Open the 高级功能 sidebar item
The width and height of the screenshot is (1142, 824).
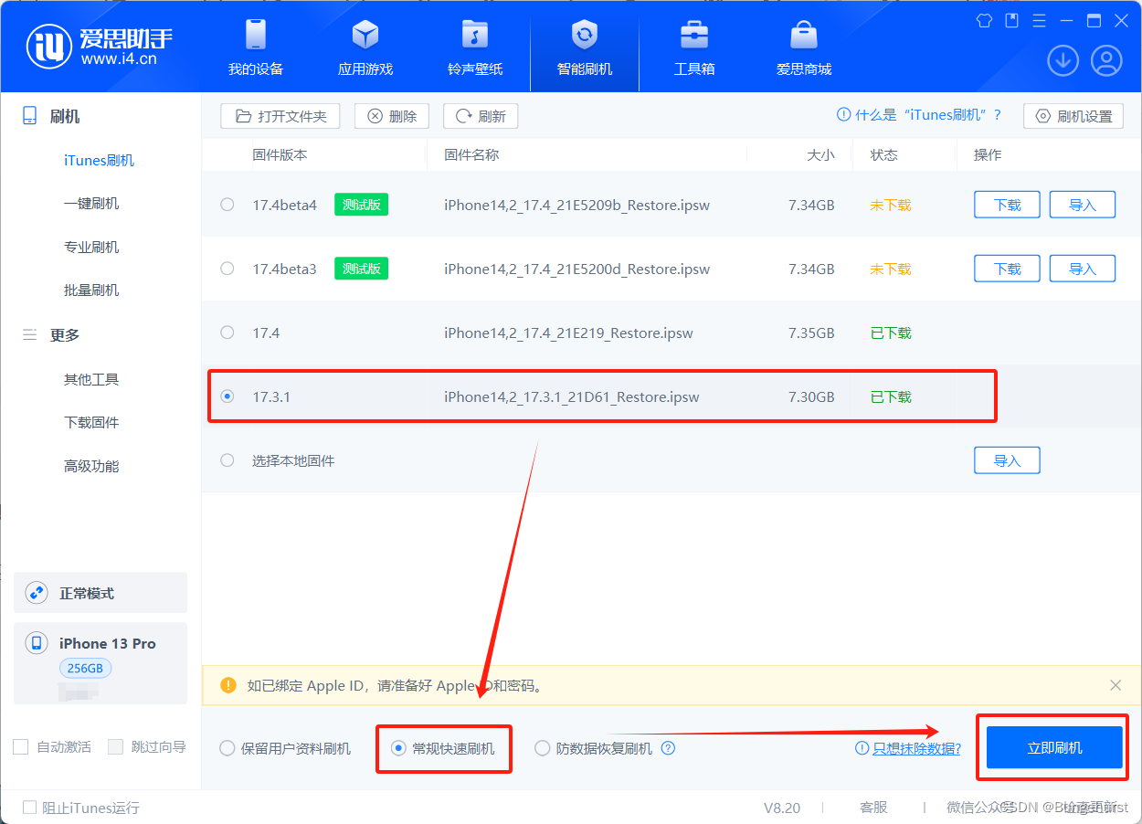tap(91, 466)
